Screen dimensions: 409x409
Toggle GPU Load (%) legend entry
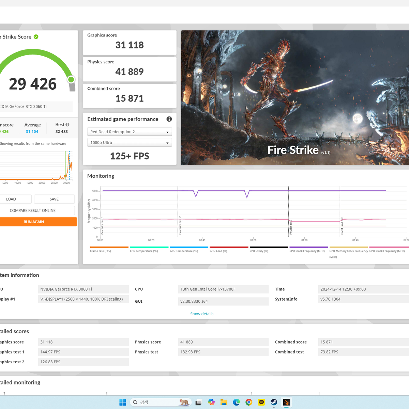229,249
